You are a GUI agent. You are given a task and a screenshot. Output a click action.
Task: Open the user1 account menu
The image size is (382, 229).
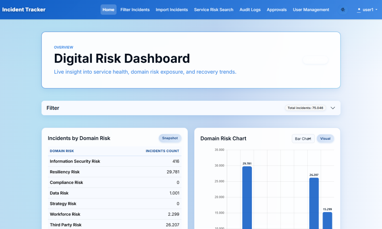click(367, 10)
